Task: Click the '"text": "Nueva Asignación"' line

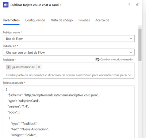Action: click(x=30, y=129)
